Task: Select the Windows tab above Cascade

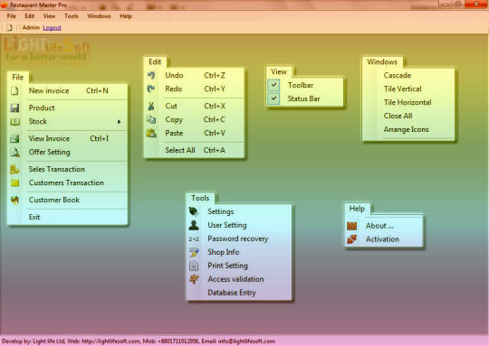Action: tap(382, 62)
